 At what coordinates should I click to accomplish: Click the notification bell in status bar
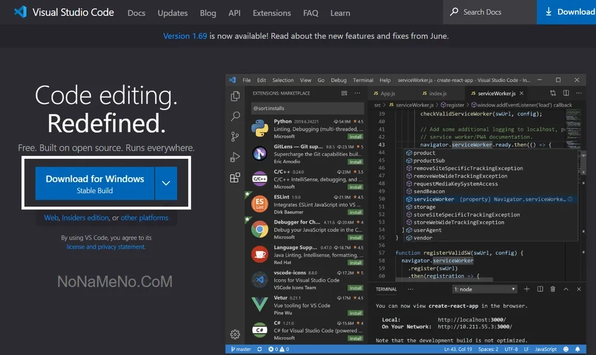point(578,350)
